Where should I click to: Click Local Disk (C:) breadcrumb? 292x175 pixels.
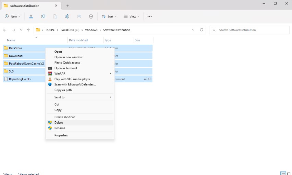click(70, 30)
